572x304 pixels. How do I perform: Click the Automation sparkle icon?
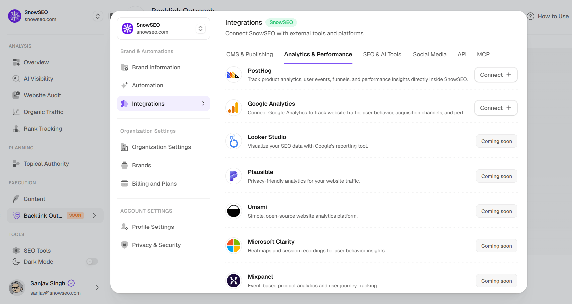[125, 85]
